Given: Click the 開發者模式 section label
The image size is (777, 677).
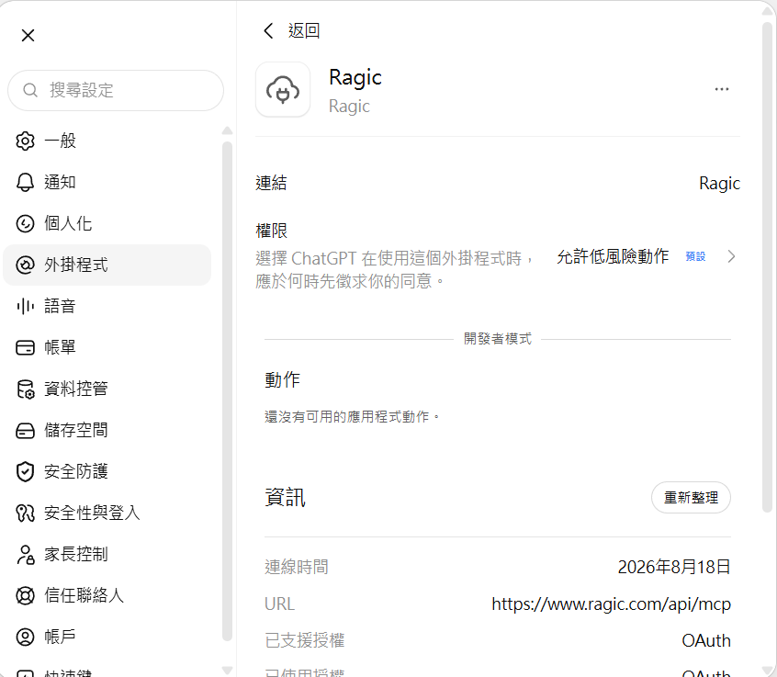Looking at the screenshot, I should point(498,339).
